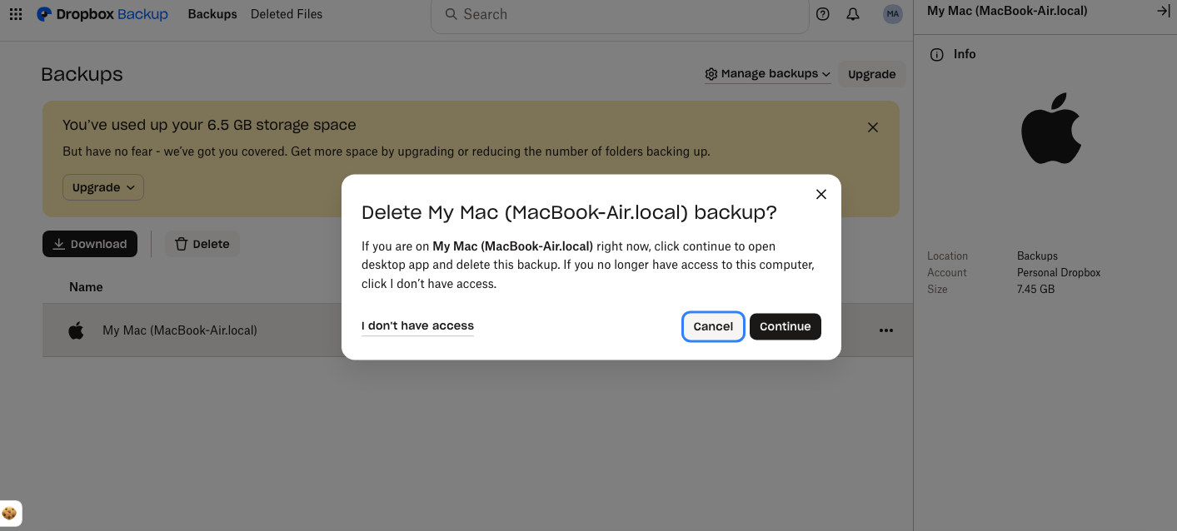This screenshot has height=531, width=1177.
Task: Click the I don't have access link
Action: point(417,325)
